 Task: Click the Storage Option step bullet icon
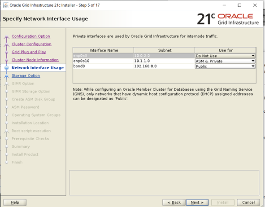[7, 76]
